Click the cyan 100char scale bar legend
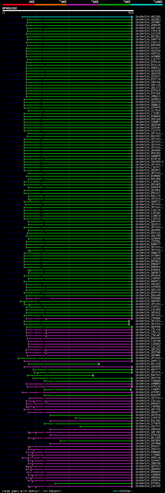This screenshot has height=493, width=165. click(115, 491)
